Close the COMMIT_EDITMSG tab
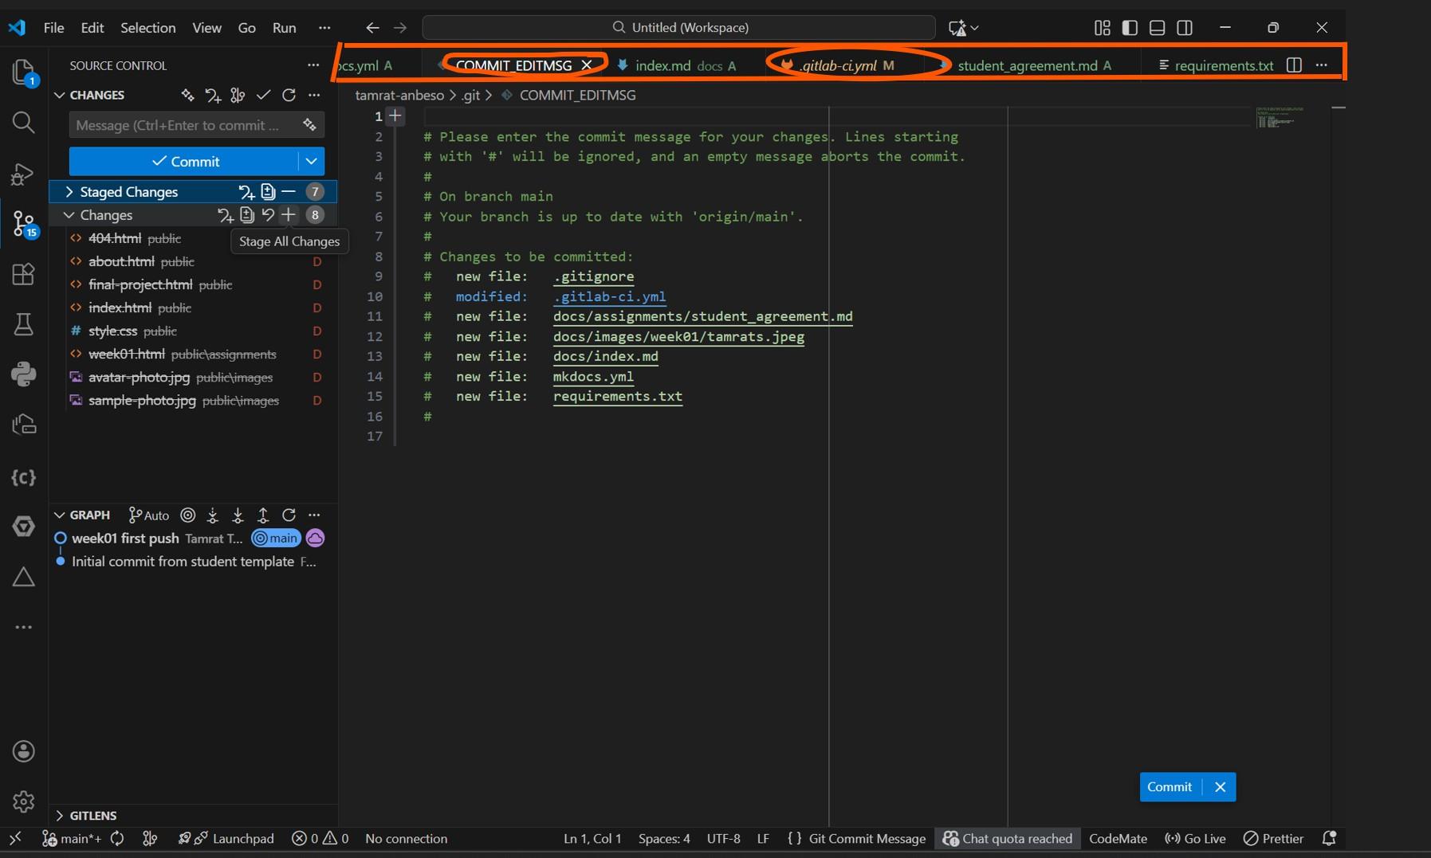The width and height of the screenshot is (1431, 858). click(587, 65)
